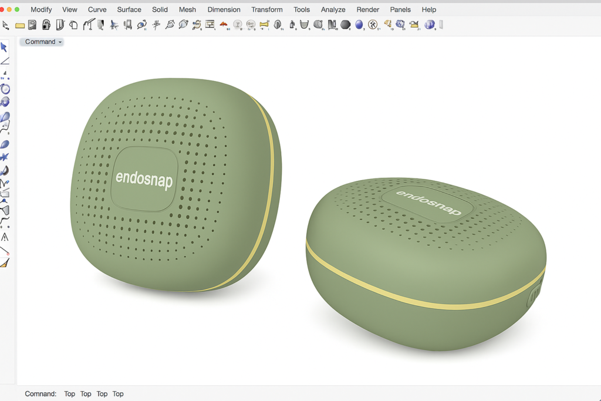The width and height of the screenshot is (601, 401).
Task: Click the red icon in the top toolbar
Action: pos(224,25)
